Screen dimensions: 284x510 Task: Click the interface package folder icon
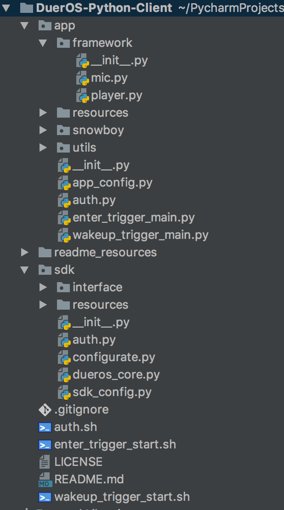pos(63,287)
